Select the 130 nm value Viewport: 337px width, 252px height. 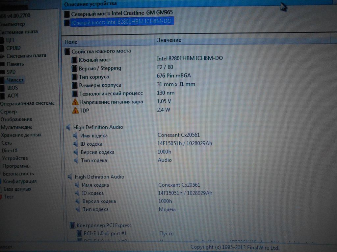tap(166, 93)
